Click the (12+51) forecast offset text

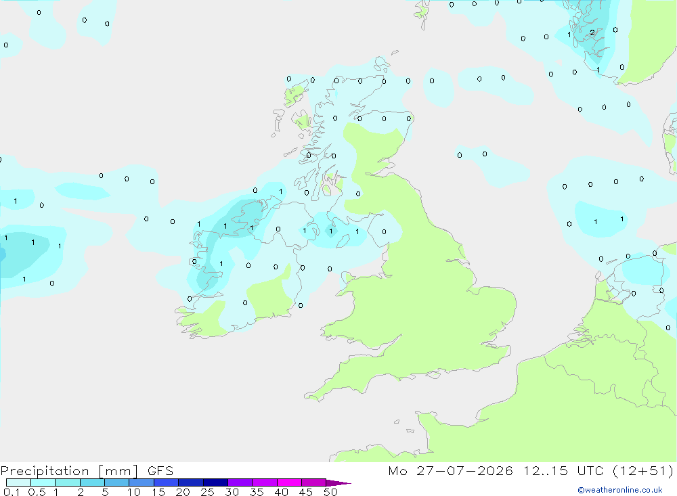[643, 471]
